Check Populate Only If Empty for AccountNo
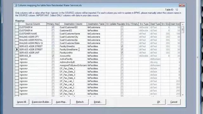The image size is (203, 114). (x=122, y=56)
